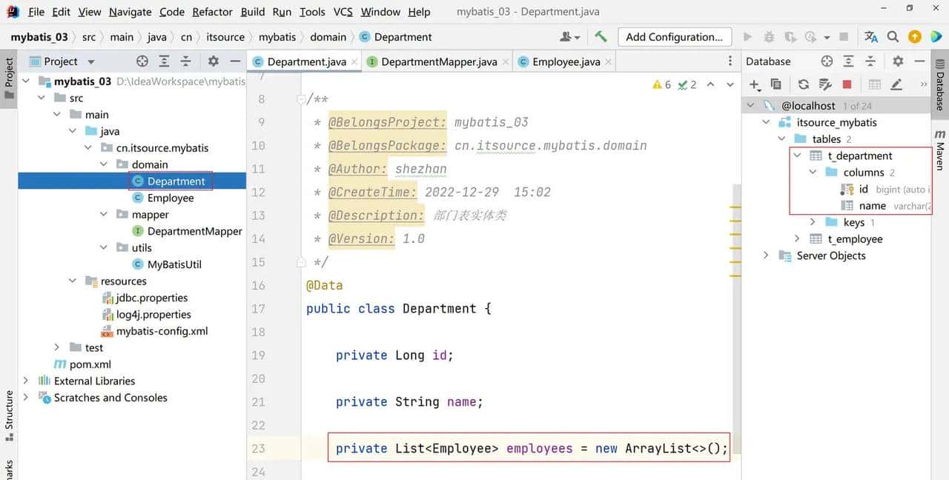Expand the test folder in Project view

57,347
